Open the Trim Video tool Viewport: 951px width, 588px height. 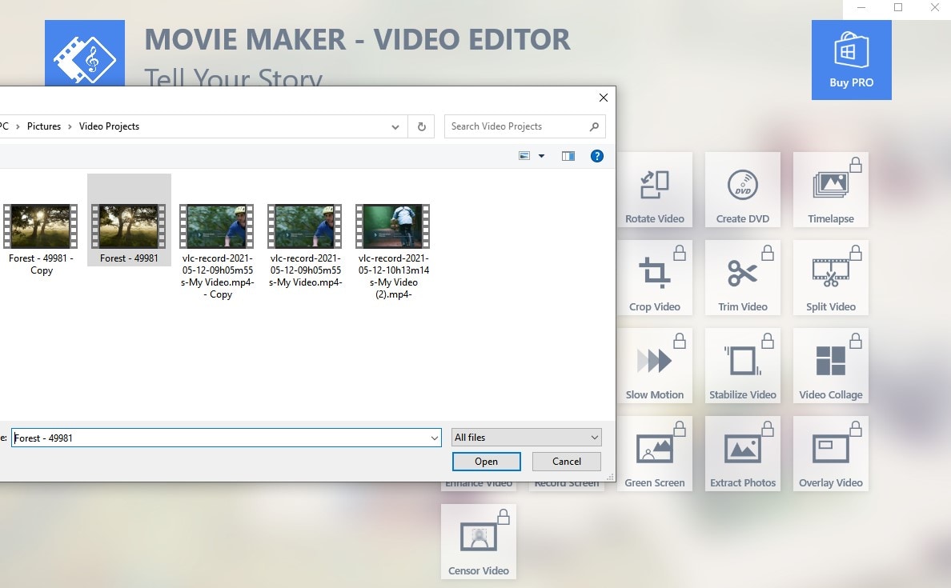click(742, 278)
